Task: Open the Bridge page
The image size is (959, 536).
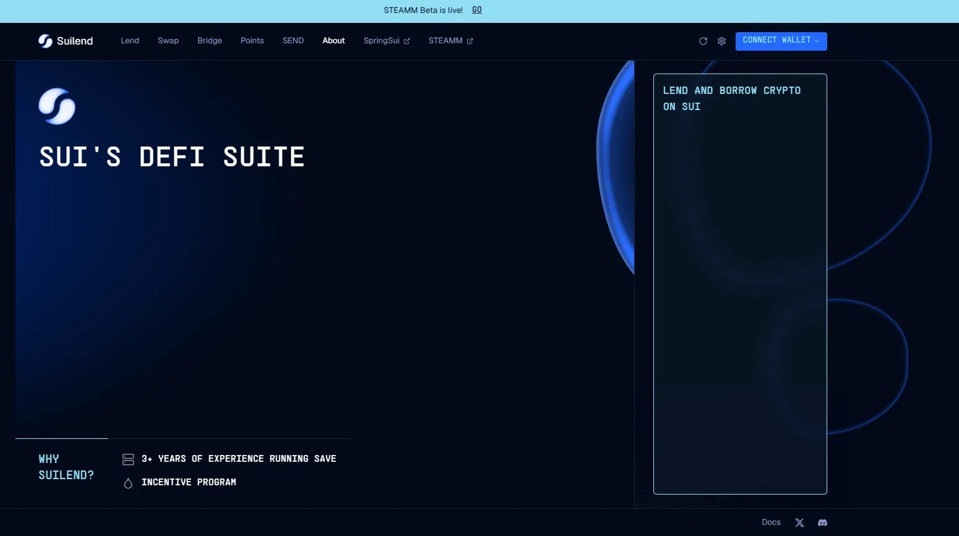Action: pos(210,41)
